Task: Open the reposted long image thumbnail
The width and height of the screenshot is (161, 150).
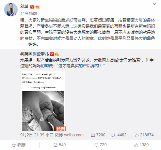Action: tap(43, 101)
